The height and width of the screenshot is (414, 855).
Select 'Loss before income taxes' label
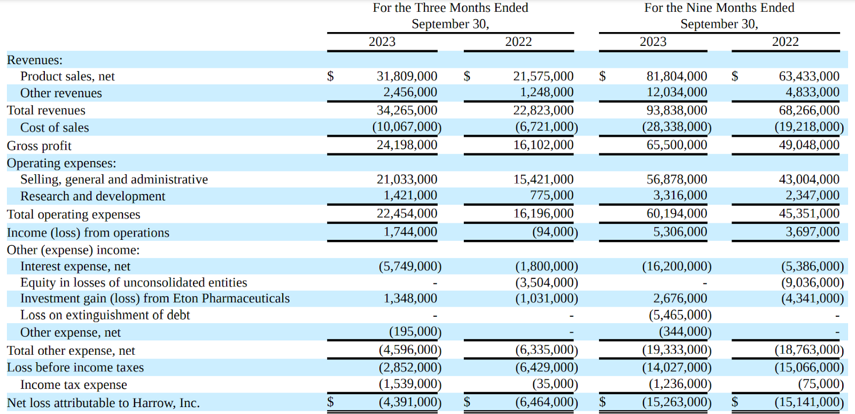coord(75,368)
